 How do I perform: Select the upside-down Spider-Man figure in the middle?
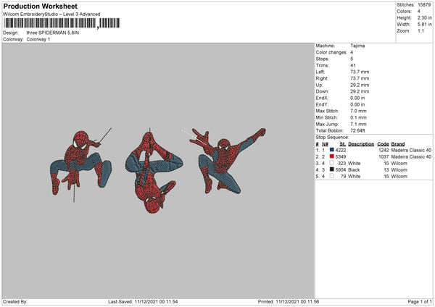click(x=154, y=171)
